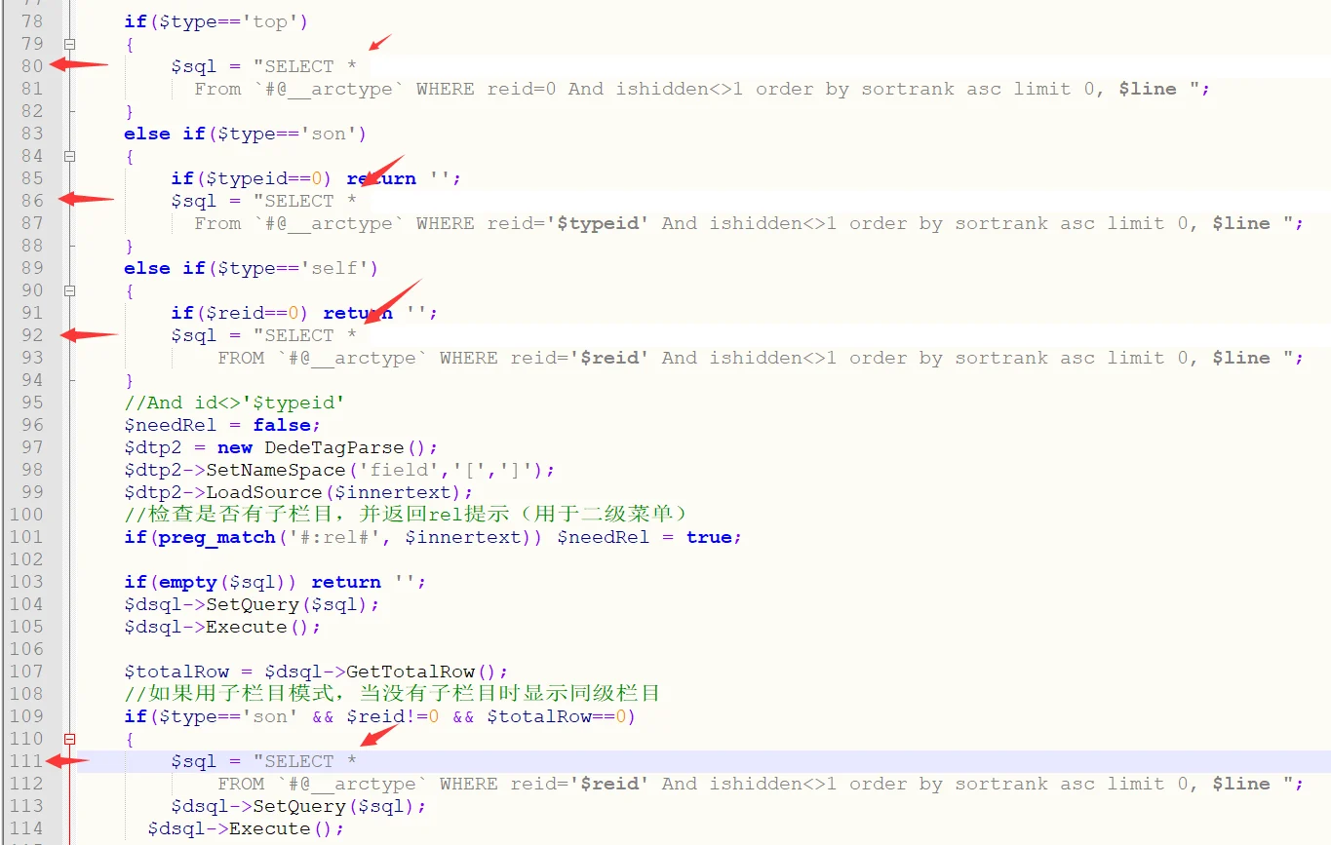Collapse the fold marker at line 90
The height and width of the screenshot is (845, 1331).
pyautogui.click(x=69, y=290)
